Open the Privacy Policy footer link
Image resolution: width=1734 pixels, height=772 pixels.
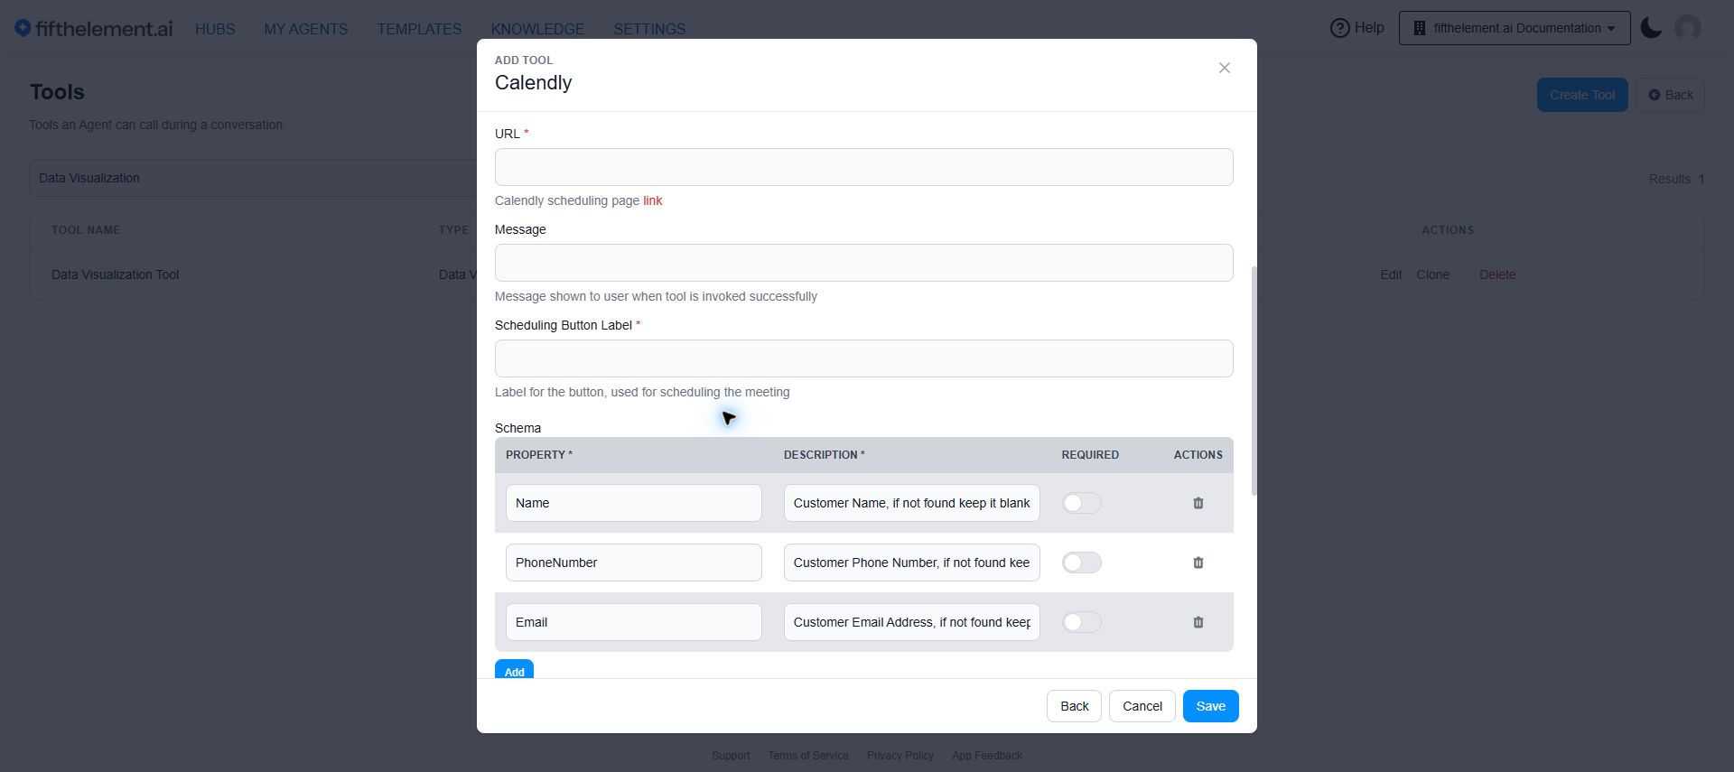[900, 756]
